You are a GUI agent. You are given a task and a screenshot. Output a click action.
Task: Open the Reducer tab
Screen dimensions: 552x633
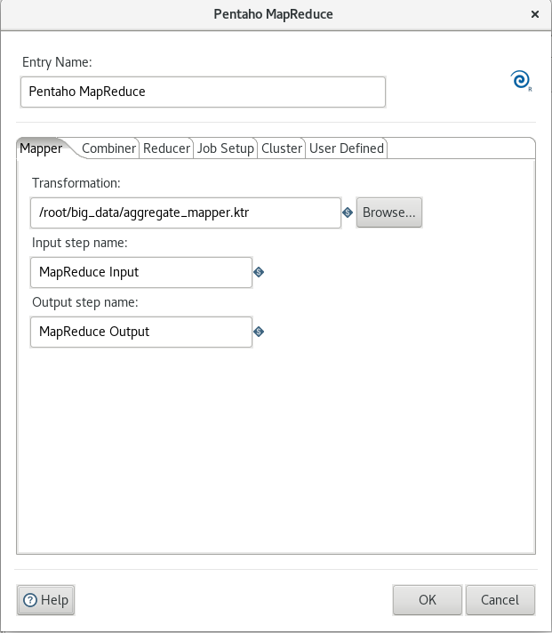pos(166,148)
